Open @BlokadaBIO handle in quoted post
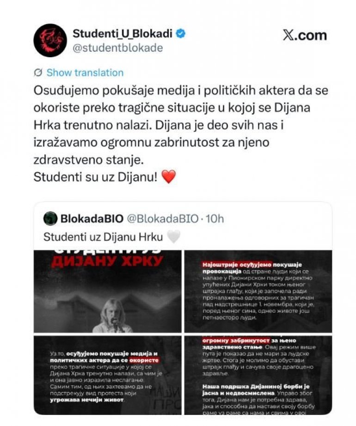 [162, 219]
